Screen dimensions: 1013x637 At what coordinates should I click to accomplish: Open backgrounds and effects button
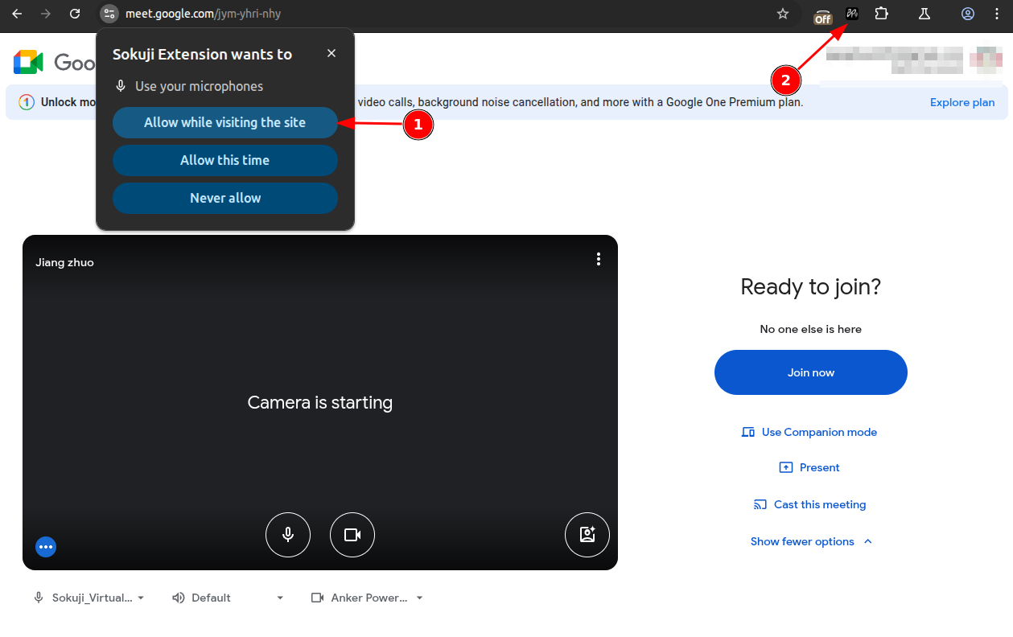[x=587, y=535]
